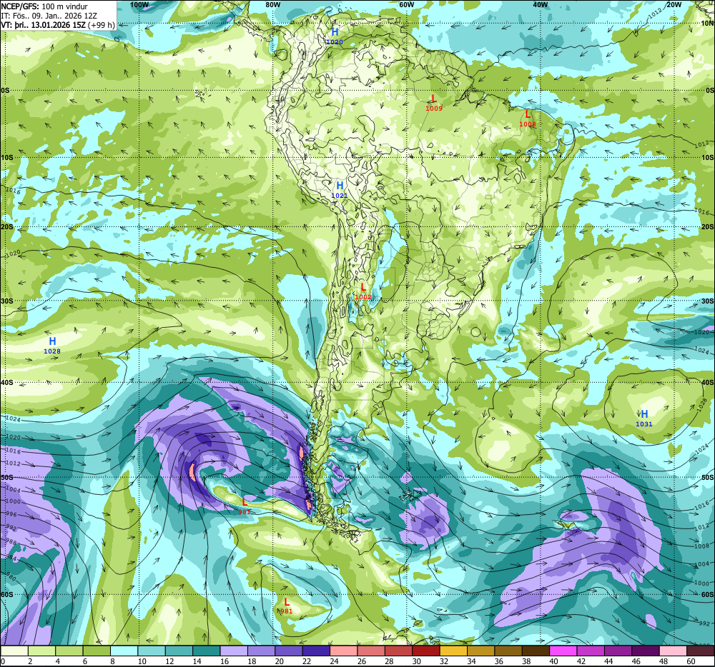Pick the teal 14–16 legend swatch
Screen dimensions: 715x667
coord(207,651)
